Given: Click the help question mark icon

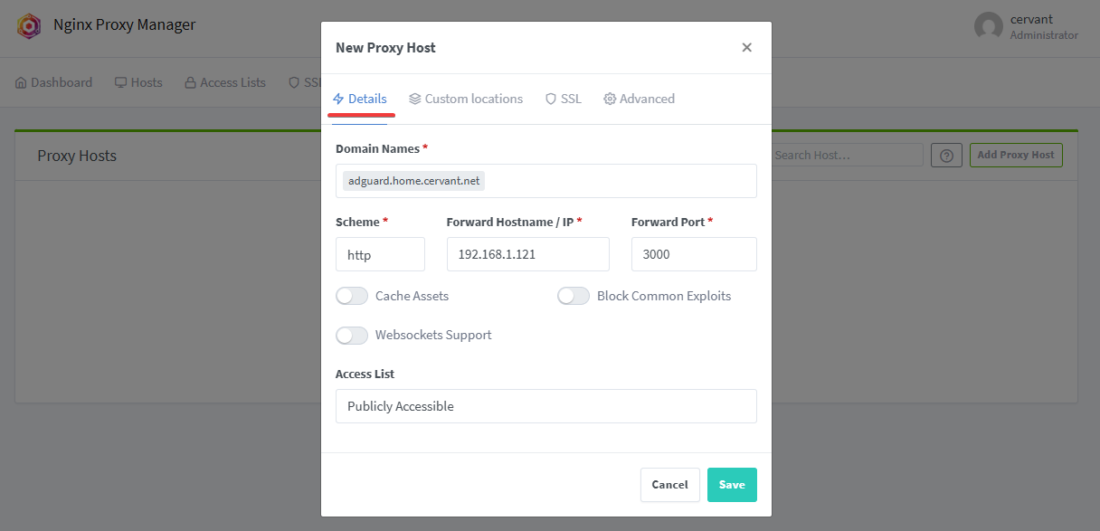Looking at the screenshot, I should click(946, 156).
